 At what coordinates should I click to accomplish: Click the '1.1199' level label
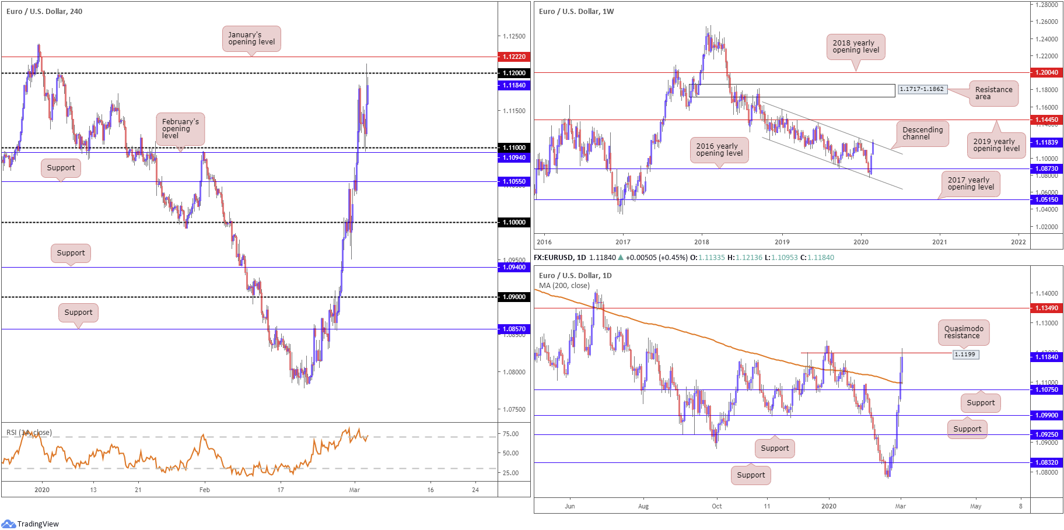click(965, 354)
